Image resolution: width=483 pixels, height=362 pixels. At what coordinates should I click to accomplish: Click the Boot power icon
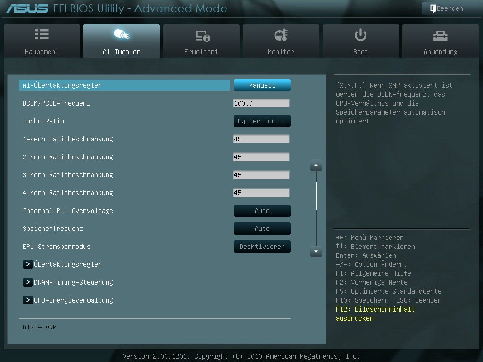pyautogui.click(x=360, y=35)
